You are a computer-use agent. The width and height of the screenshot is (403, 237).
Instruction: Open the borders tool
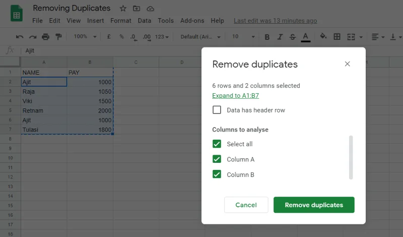coord(337,37)
